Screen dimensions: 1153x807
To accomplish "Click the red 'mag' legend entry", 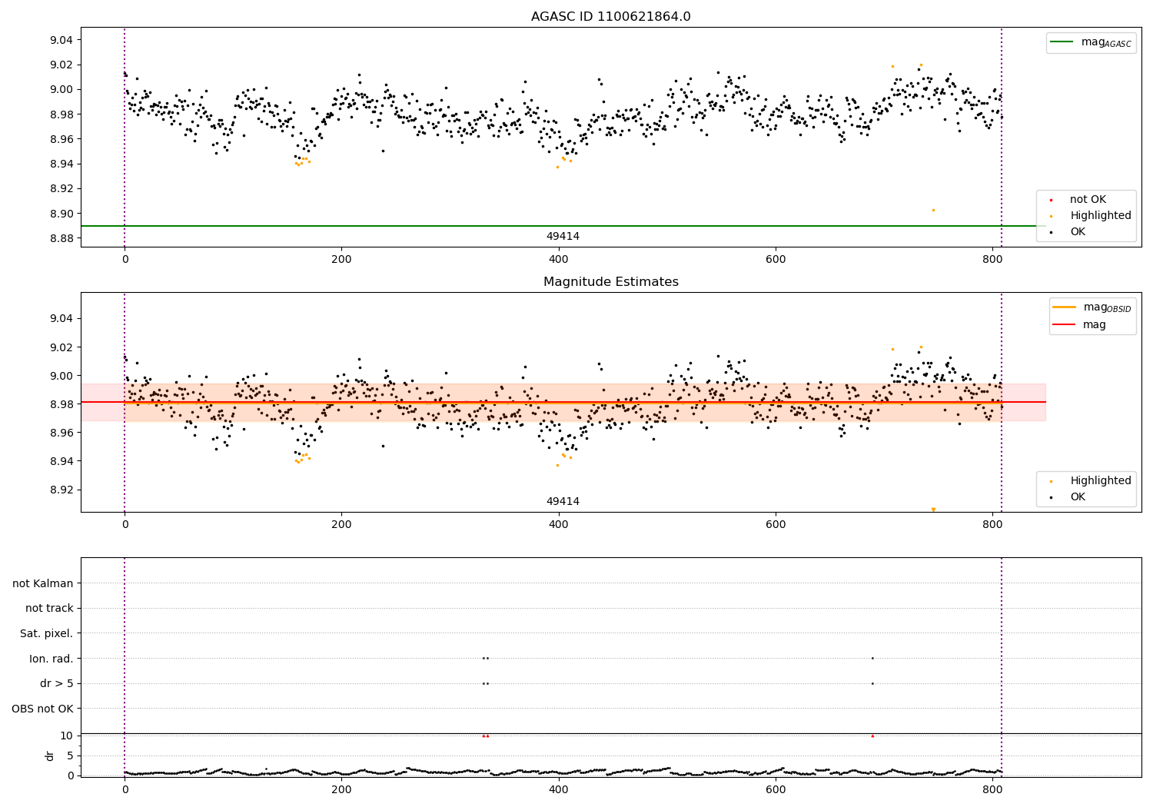I will tap(1080, 324).
